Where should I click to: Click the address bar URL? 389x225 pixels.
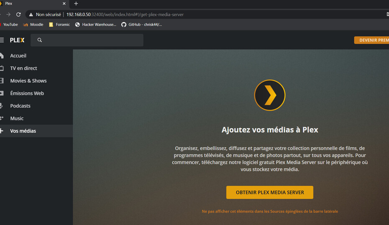tap(125, 15)
